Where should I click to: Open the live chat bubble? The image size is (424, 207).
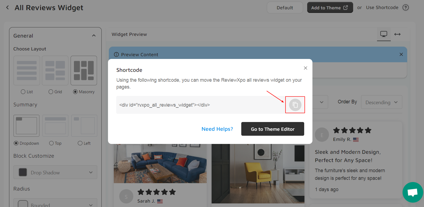point(413,192)
